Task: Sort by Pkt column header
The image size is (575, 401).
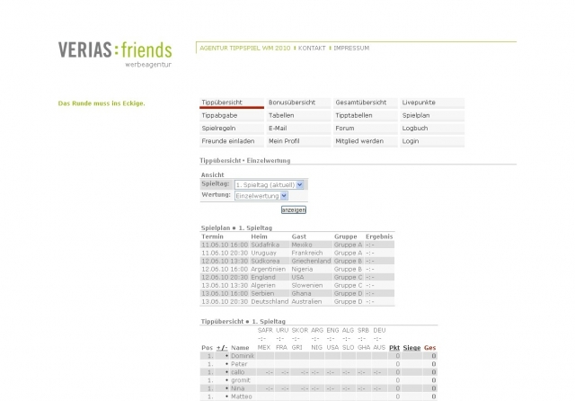Action: (x=394, y=347)
